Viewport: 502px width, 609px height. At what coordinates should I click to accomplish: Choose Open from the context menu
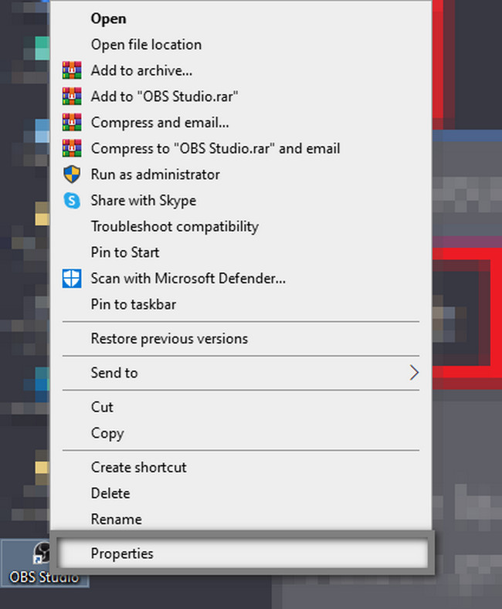click(241, 19)
